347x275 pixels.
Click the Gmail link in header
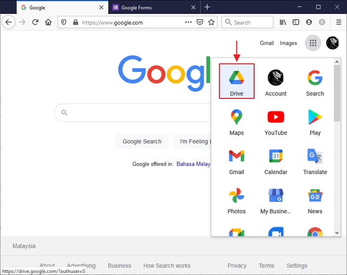[x=266, y=43]
